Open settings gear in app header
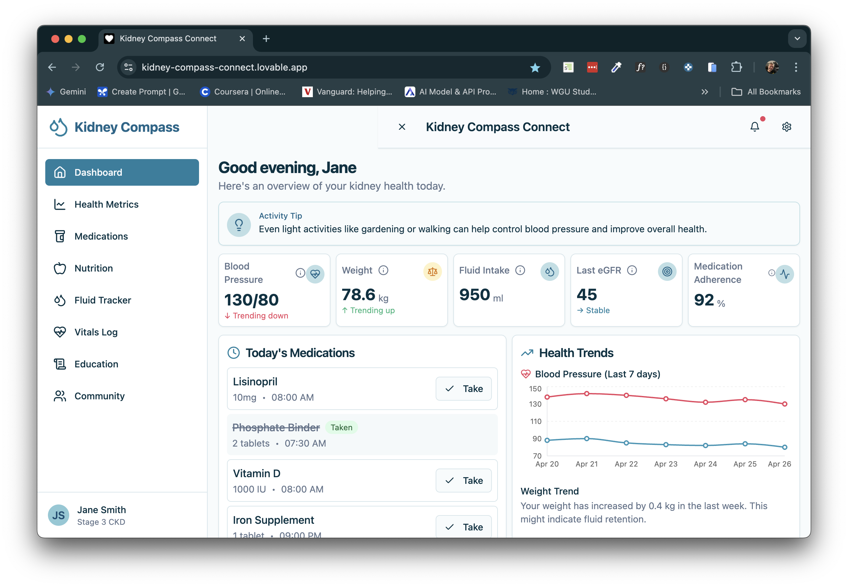The image size is (848, 587). [x=786, y=127]
